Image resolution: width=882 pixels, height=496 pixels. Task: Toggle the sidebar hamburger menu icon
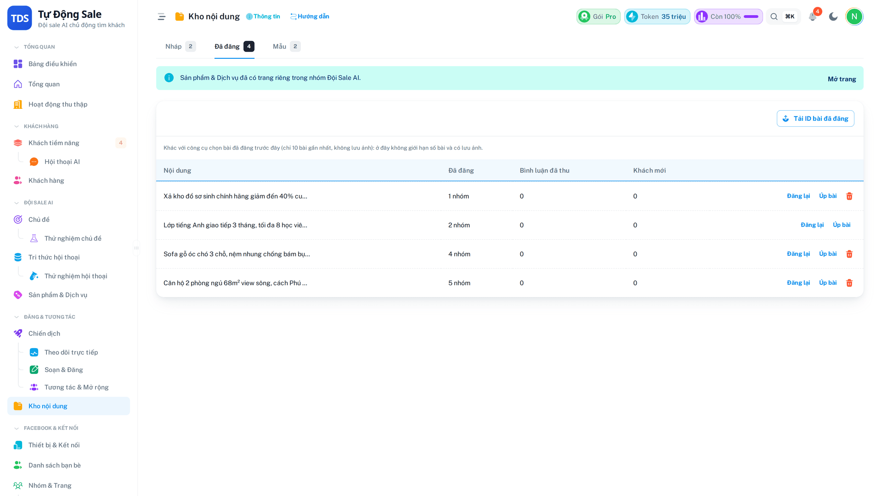tap(161, 17)
